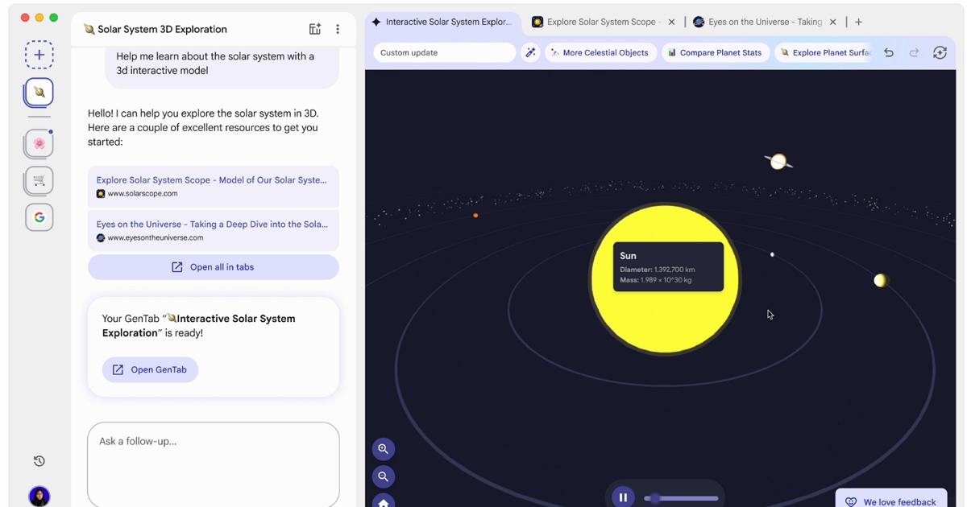Click the refresh icon in the GenTab toolbar
Viewport: 967px width, 507px height.
click(940, 52)
